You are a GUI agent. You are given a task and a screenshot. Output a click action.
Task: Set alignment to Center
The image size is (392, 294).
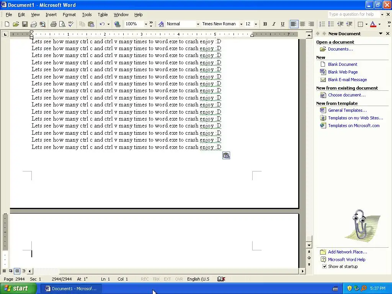pos(302,24)
